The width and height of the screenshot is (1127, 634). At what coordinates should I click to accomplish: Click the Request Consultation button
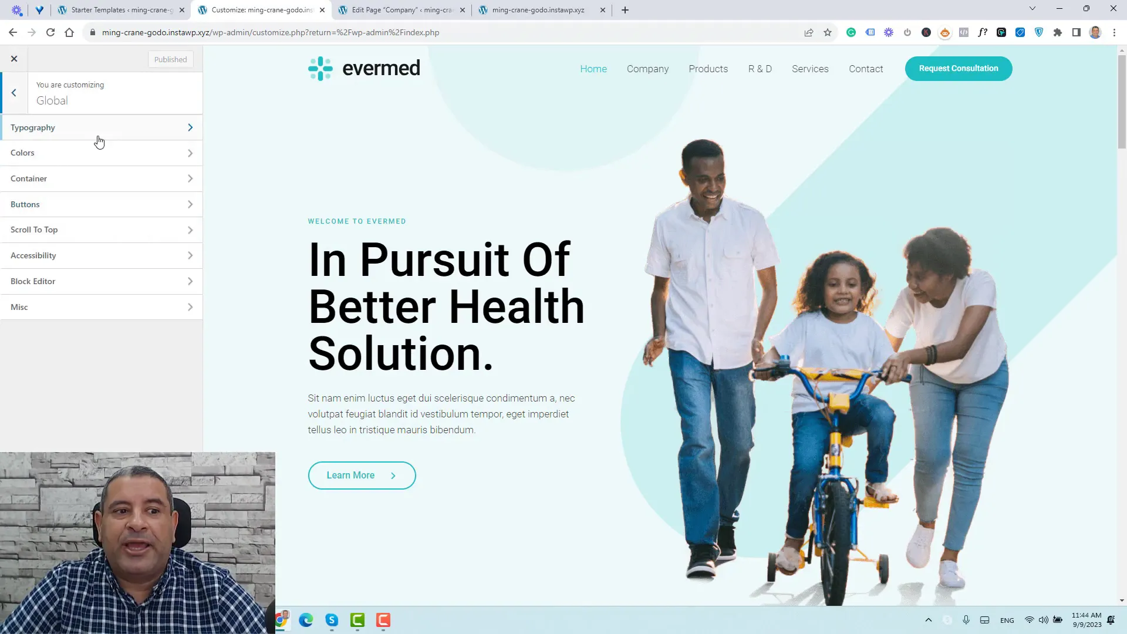[x=959, y=68]
